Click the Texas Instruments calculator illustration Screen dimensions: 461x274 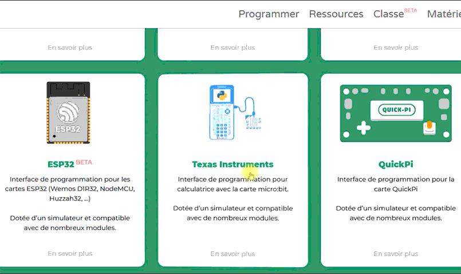pos(235,113)
